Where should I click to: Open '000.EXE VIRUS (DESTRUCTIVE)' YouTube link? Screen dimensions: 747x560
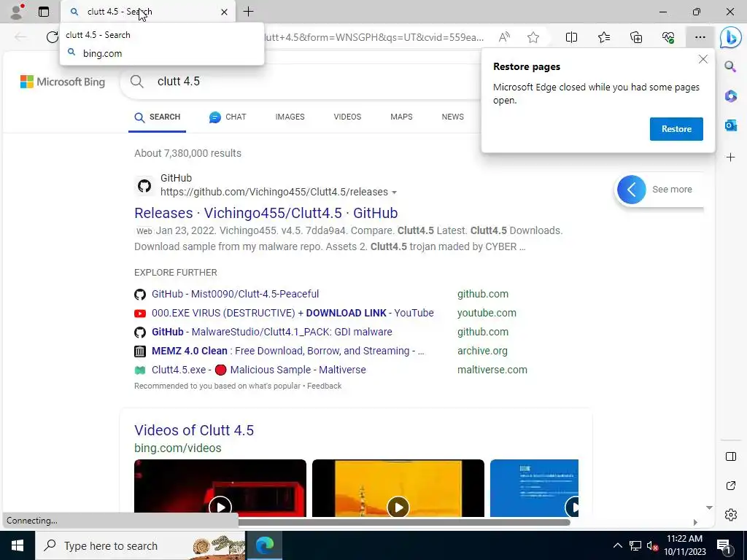tap(293, 314)
